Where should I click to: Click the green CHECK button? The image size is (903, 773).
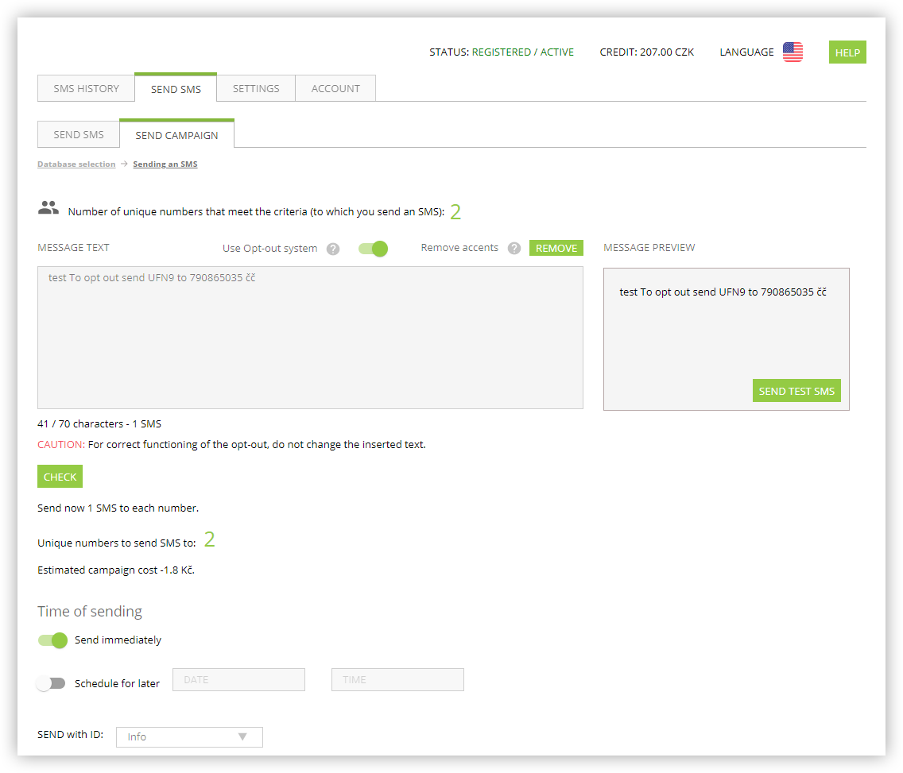coord(60,477)
